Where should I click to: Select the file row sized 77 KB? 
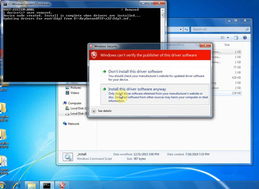pos(227,67)
